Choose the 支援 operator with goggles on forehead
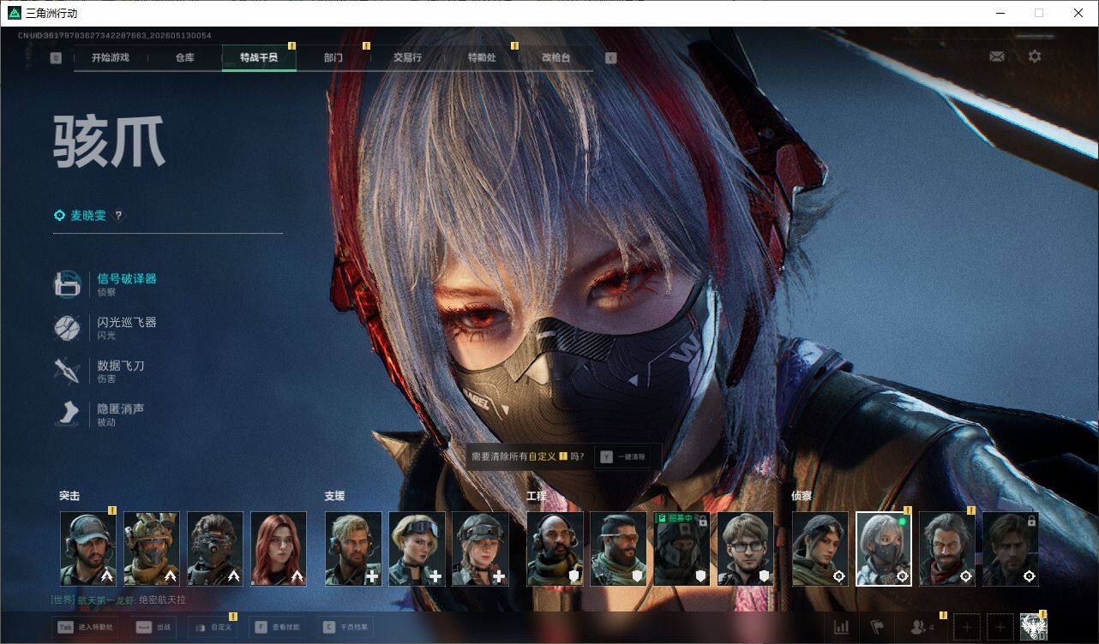Viewport: 1099px width, 644px height. click(x=417, y=549)
